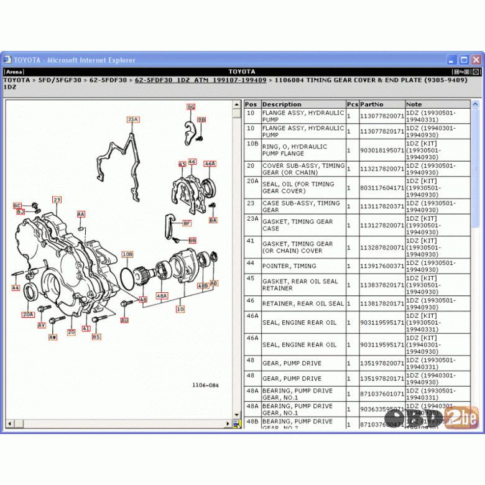Select callout AV on the diagram
Screen dimensions: 485x485
tap(42, 325)
